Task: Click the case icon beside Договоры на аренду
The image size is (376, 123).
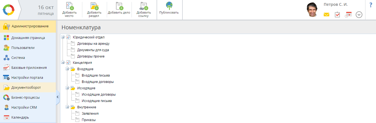Action: [x=73, y=43]
